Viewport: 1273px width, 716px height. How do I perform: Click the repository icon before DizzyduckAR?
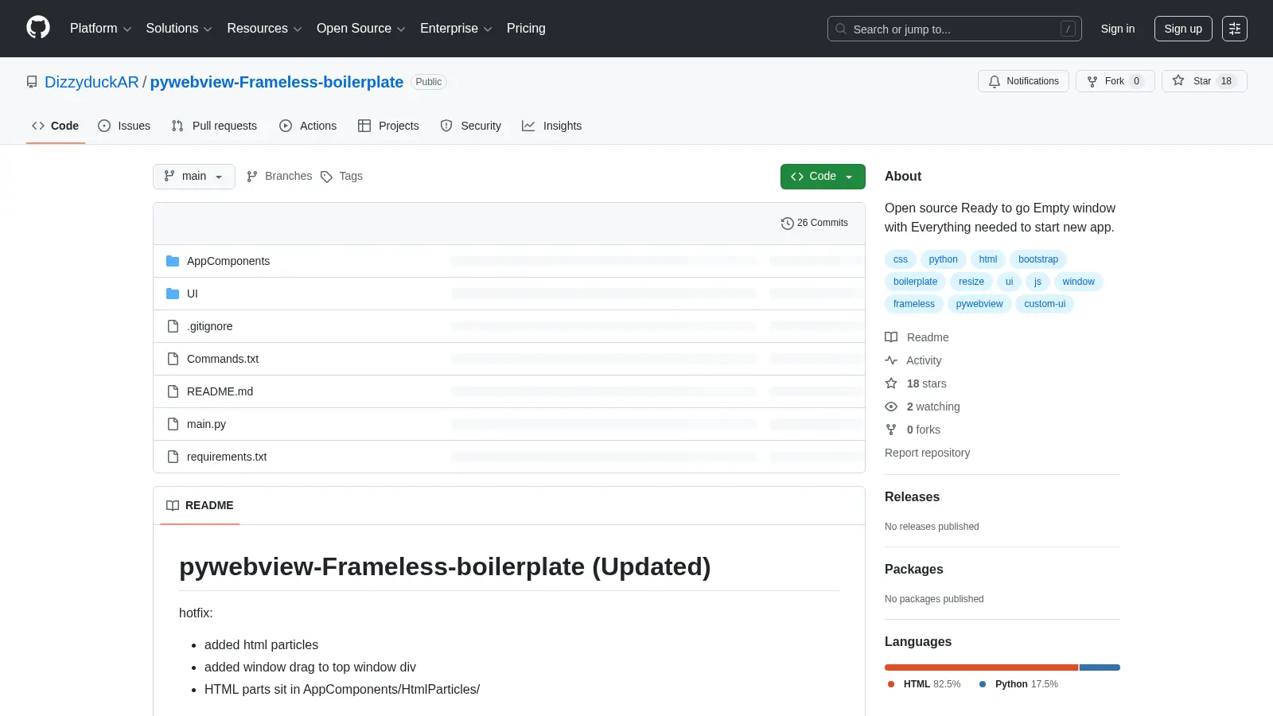pyautogui.click(x=32, y=82)
